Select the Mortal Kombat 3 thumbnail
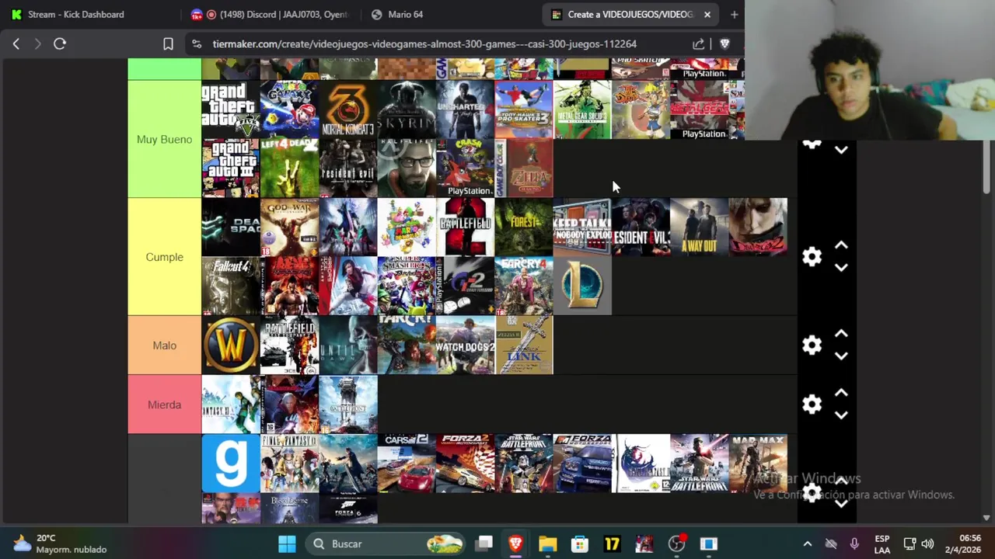This screenshot has width=995, height=559. tap(347, 110)
